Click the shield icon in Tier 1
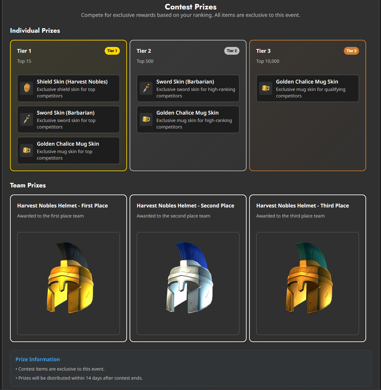The image size is (381, 390). click(27, 88)
